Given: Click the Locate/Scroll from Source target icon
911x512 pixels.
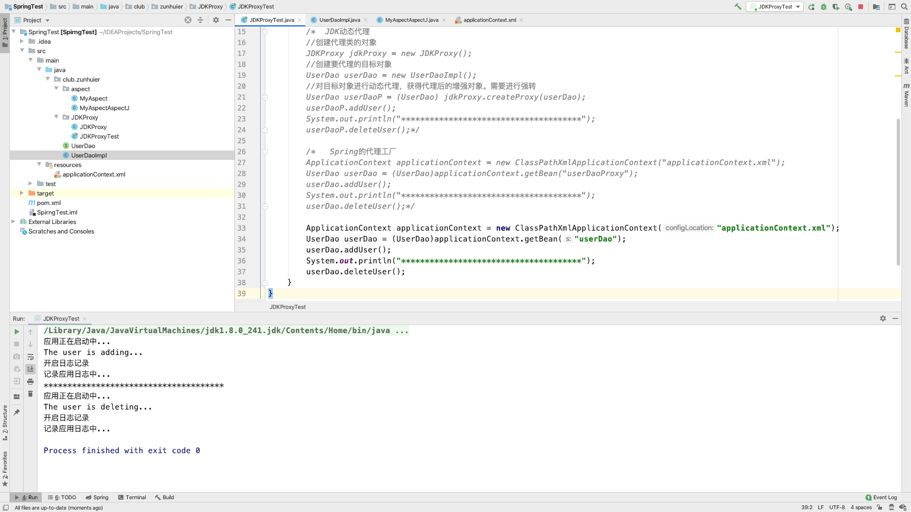Looking at the screenshot, I should click(x=188, y=20).
